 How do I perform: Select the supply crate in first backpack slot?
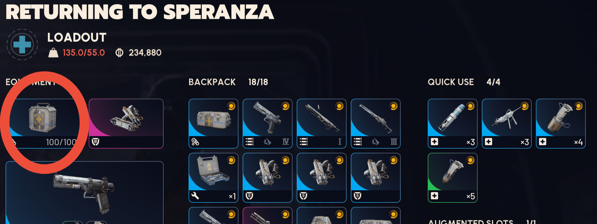tap(213, 123)
